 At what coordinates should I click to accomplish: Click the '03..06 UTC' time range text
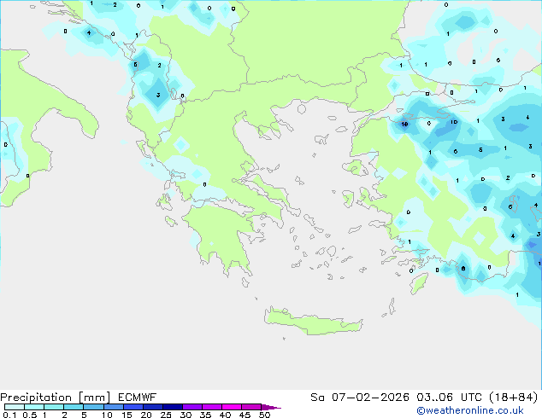449,398
